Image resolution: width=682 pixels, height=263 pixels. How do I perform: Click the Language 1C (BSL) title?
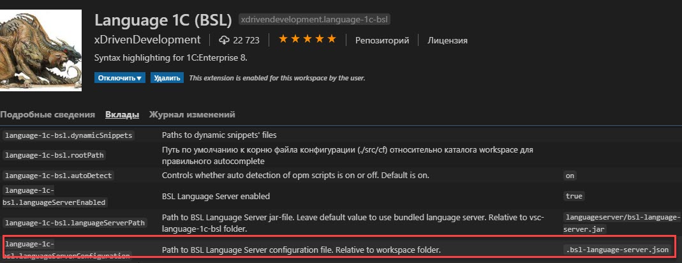[x=163, y=20]
